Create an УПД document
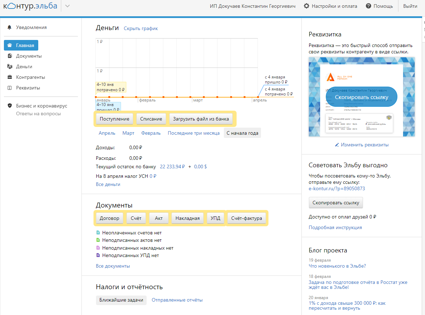This screenshot has width=425, height=315. tap(216, 218)
